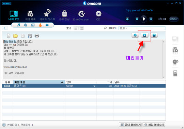Save the text with the disk icon
The height and width of the screenshot is (129, 184).
coord(22,36)
